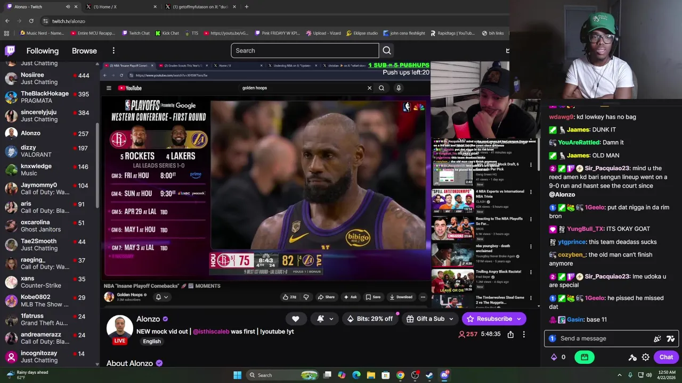Open knxwledge Music channel in sidebar
682x383 pixels.
49,169
